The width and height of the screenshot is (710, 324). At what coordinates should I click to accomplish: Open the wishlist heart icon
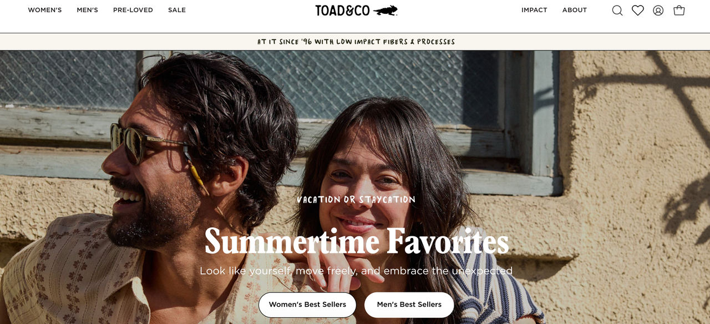point(638,10)
